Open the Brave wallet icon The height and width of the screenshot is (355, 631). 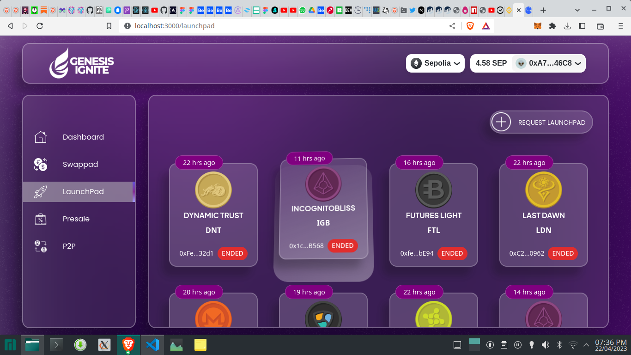click(601, 26)
